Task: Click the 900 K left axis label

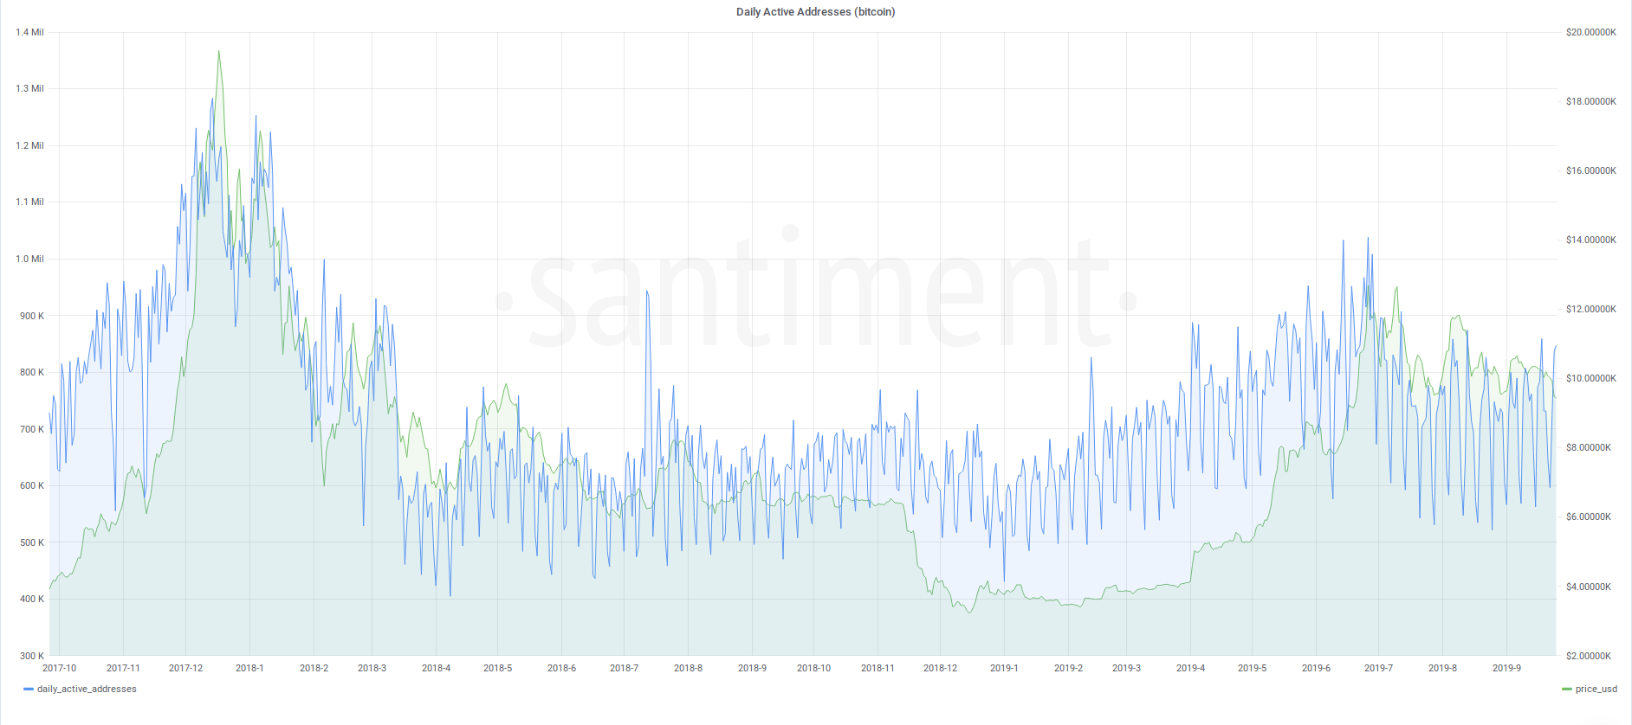Action: [x=32, y=316]
